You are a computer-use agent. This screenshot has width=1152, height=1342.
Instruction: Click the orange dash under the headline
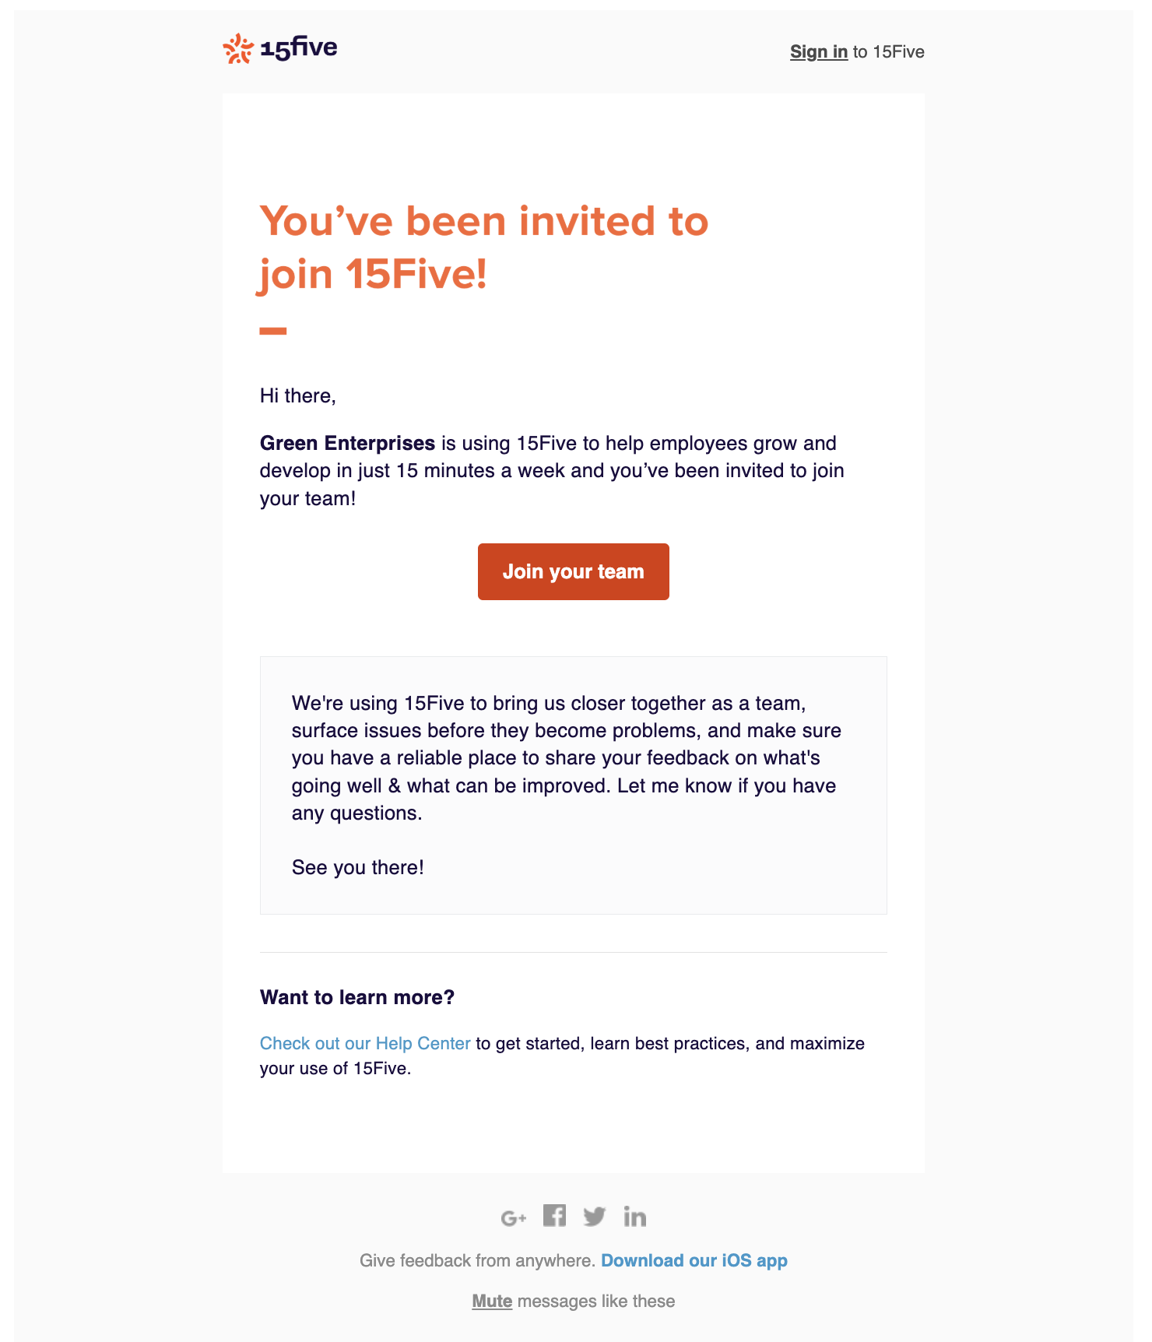click(273, 331)
